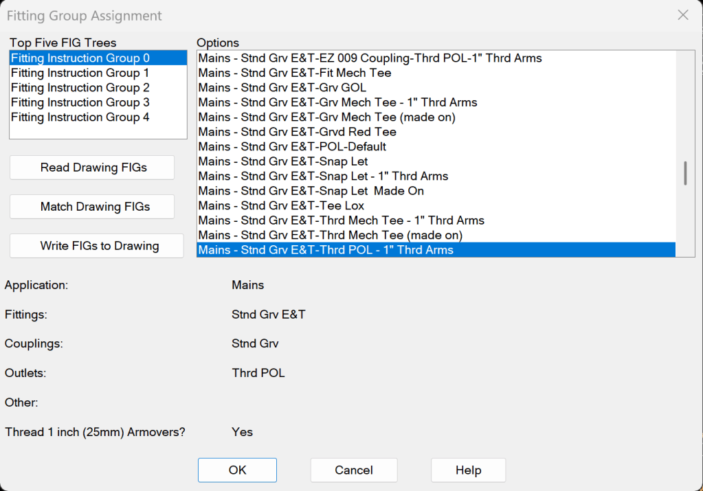Image resolution: width=703 pixels, height=491 pixels.
Task: Select Fitting Instruction Group 0
Action: click(98, 58)
